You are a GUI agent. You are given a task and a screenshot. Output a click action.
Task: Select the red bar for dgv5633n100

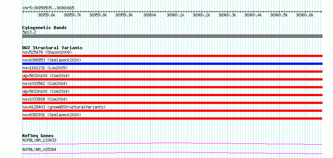[x=172, y=95]
